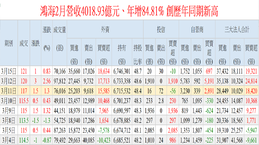Viewport: 259px width, 145px height.
Task: Click the 3月10日 date cell
Action: 9,101
